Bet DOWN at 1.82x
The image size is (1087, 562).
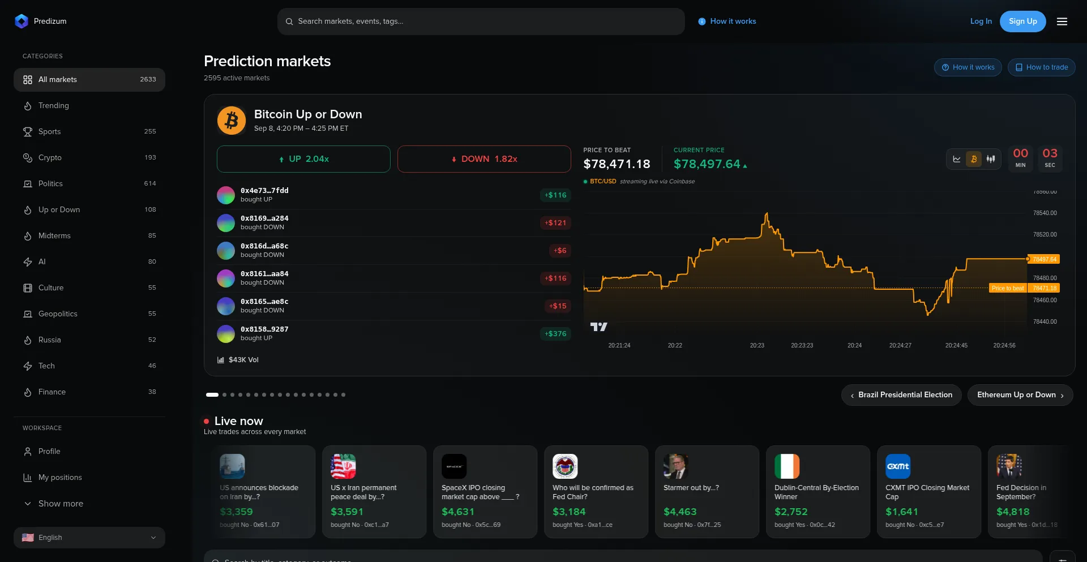pyautogui.click(x=484, y=159)
